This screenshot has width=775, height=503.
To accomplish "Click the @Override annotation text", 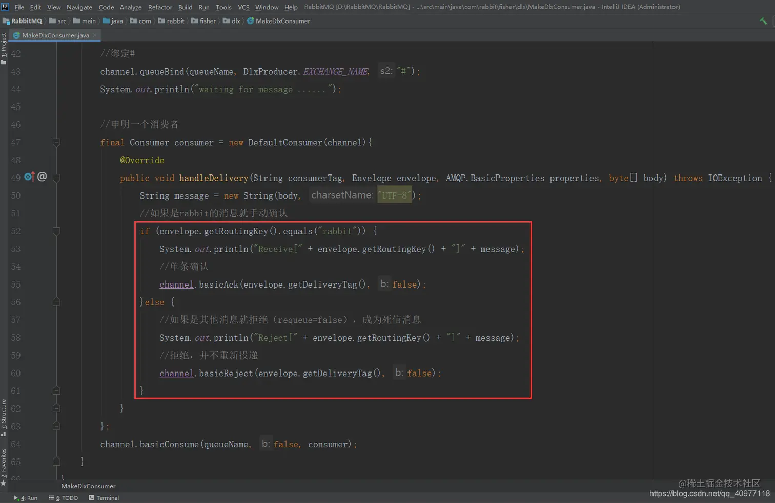I will (142, 160).
